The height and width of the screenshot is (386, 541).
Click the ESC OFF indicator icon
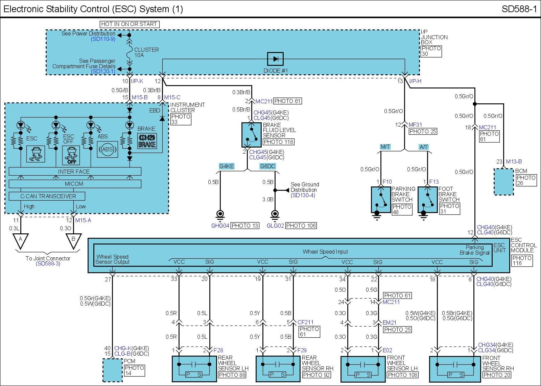pos(71,155)
